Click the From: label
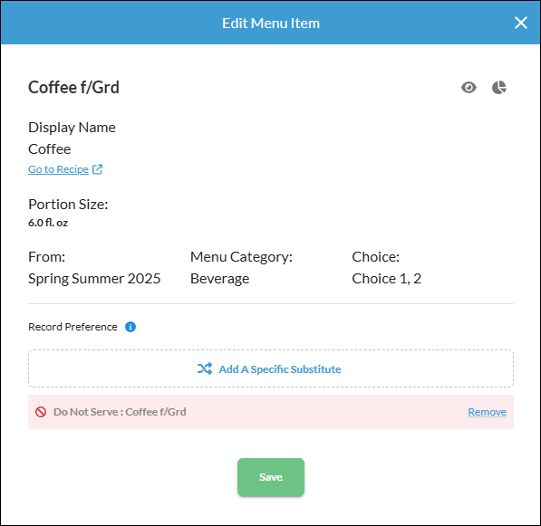This screenshot has height=526, width=541. 46,257
